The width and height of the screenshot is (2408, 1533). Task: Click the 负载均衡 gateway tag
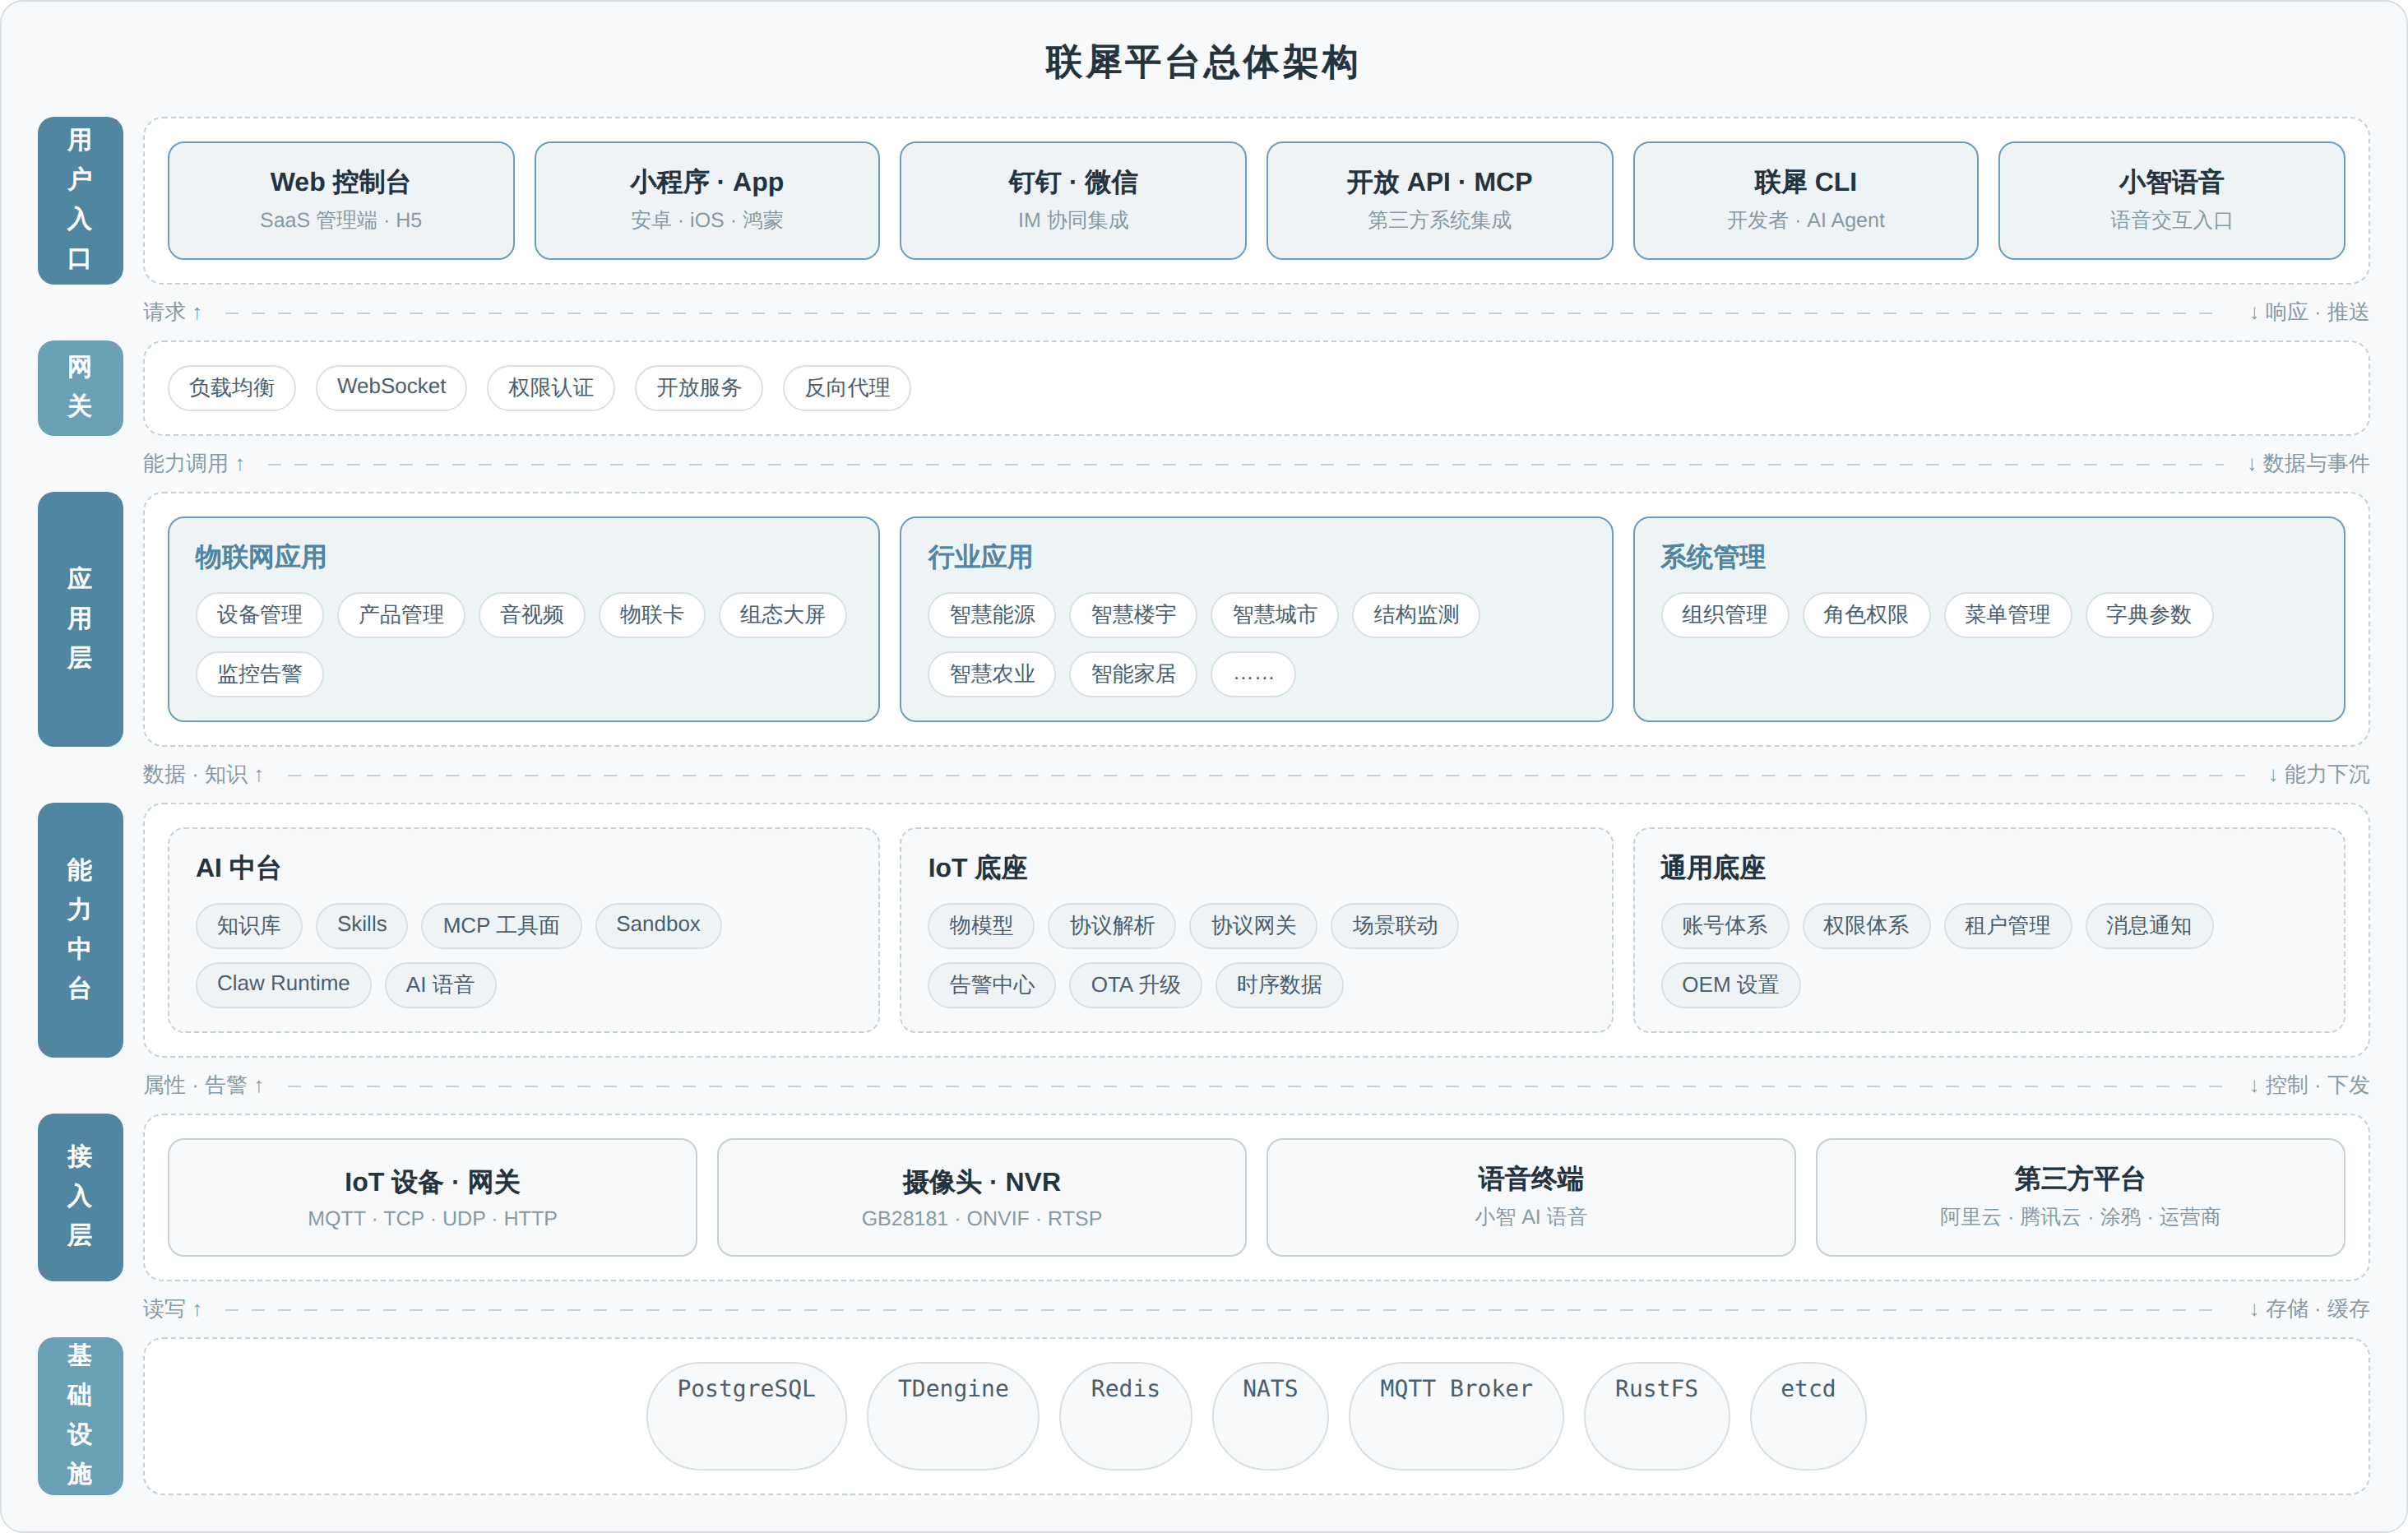[232, 388]
